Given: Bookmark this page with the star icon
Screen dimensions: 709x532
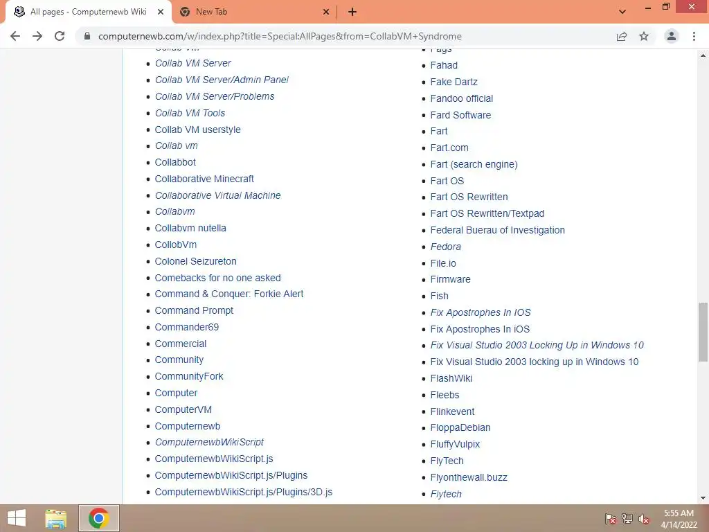Looking at the screenshot, I should click(x=644, y=36).
